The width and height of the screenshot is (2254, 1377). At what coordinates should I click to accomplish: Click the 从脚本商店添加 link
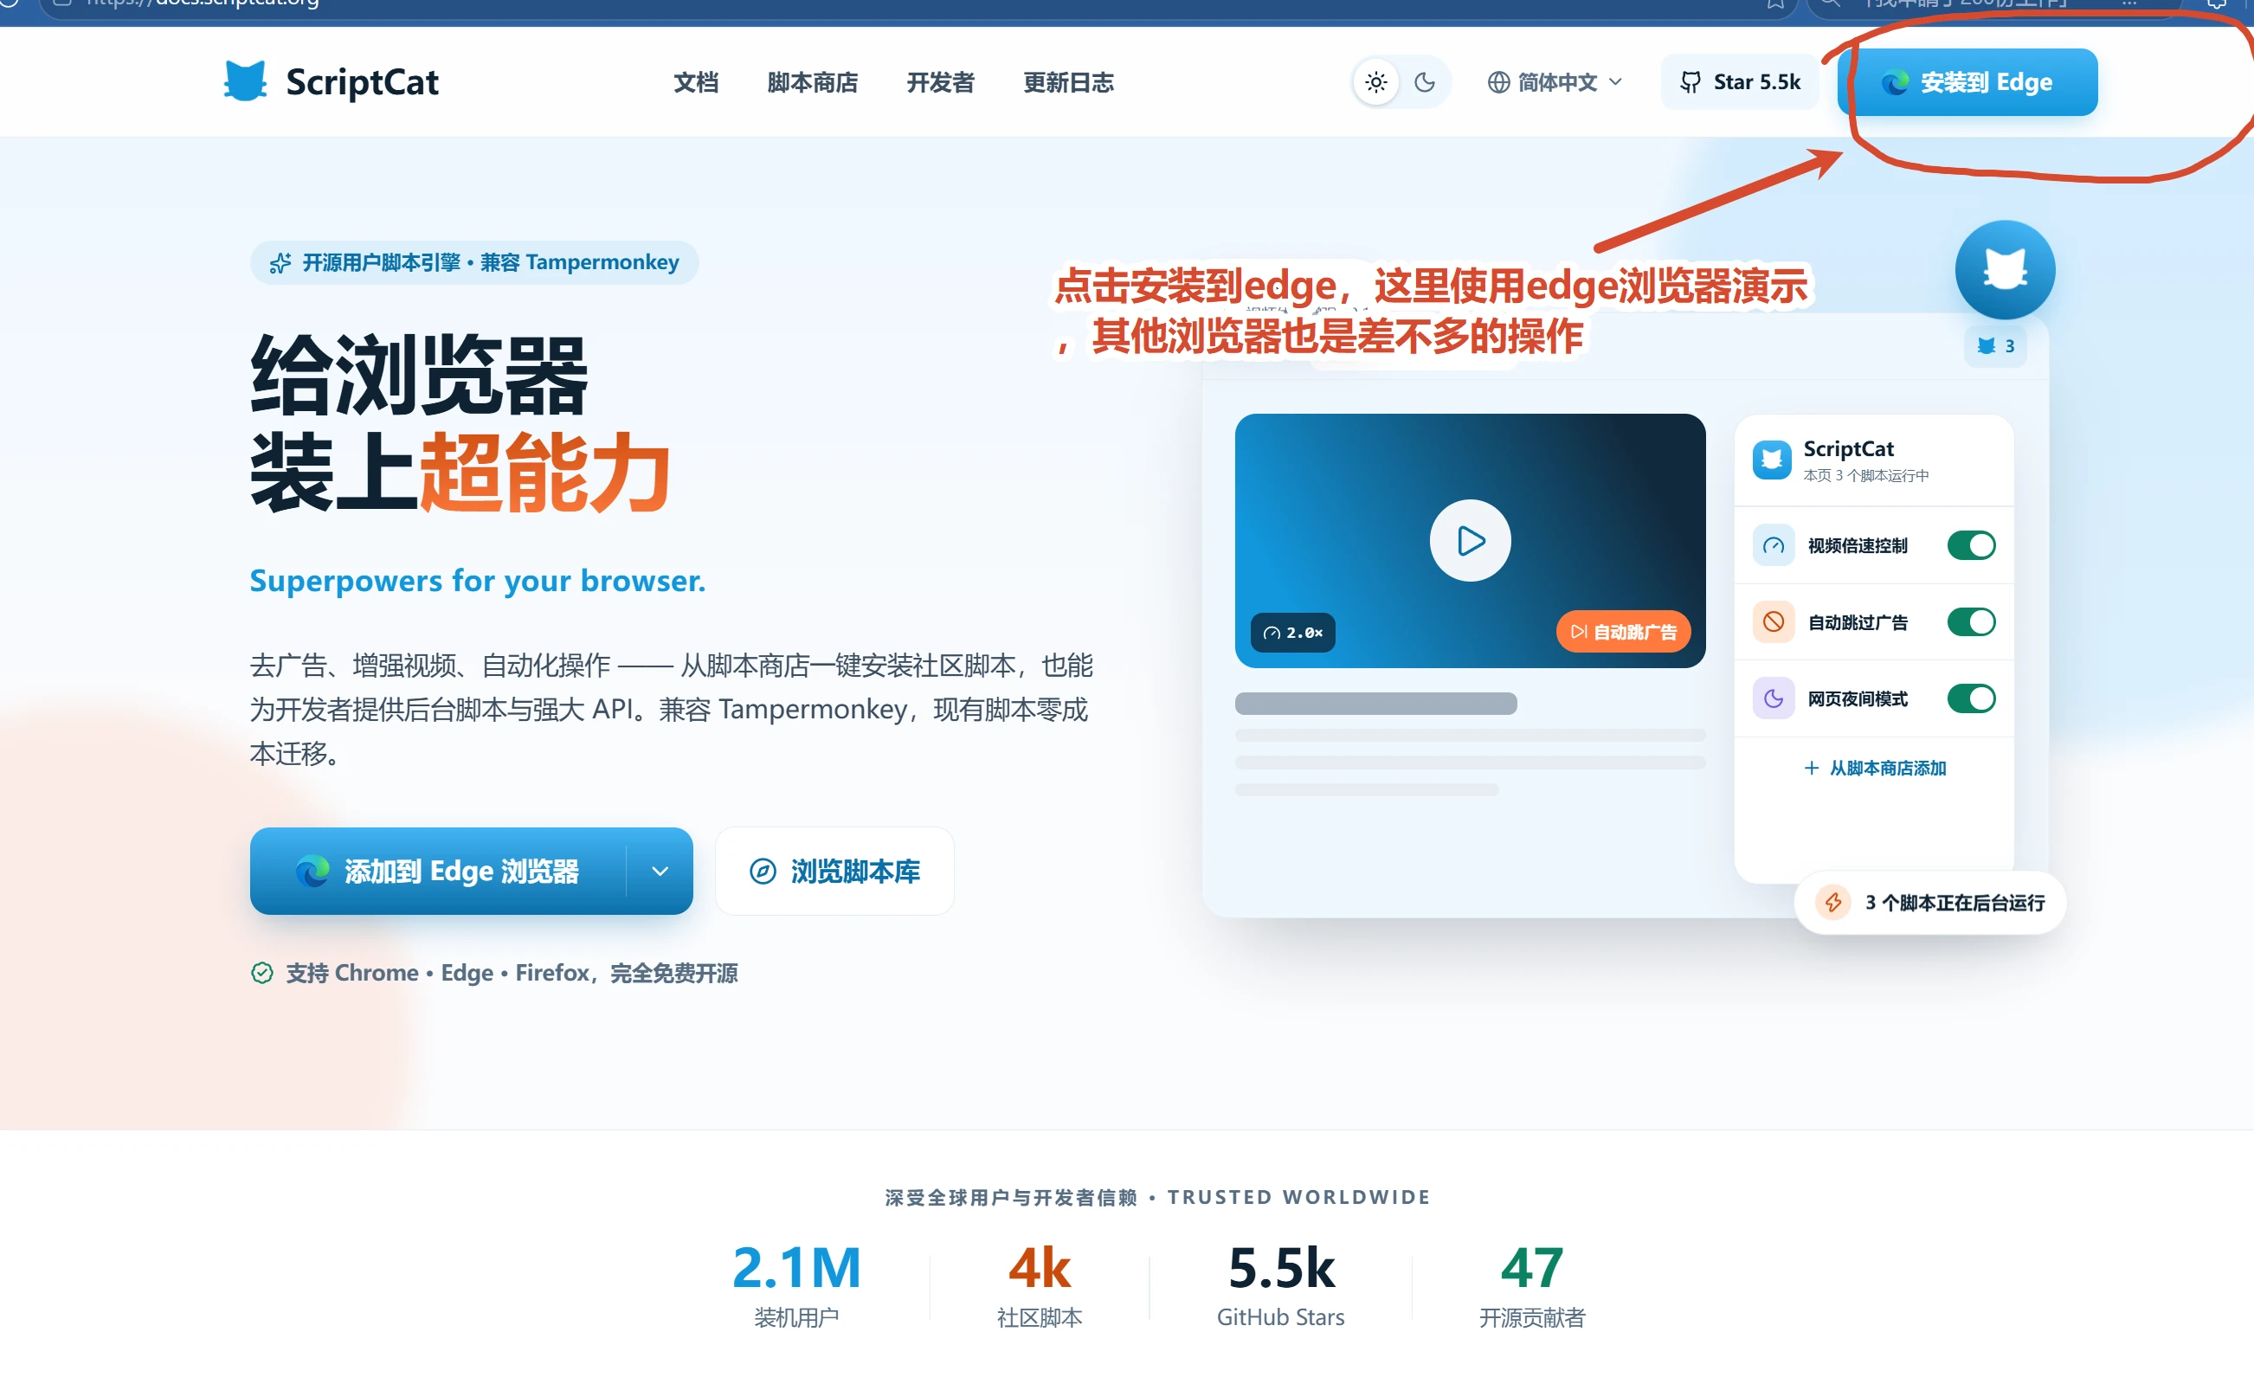click(x=1874, y=769)
